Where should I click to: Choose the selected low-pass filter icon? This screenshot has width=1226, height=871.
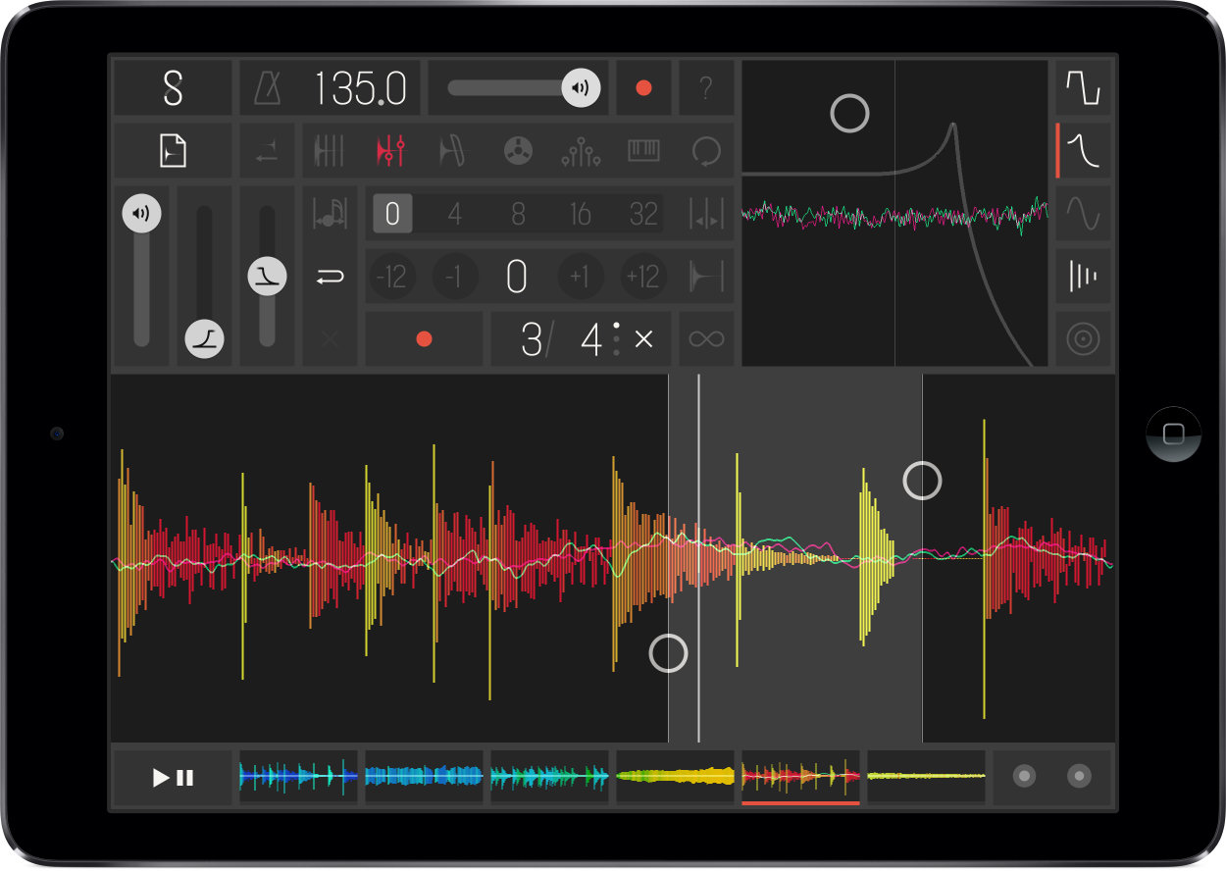click(x=1083, y=151)
